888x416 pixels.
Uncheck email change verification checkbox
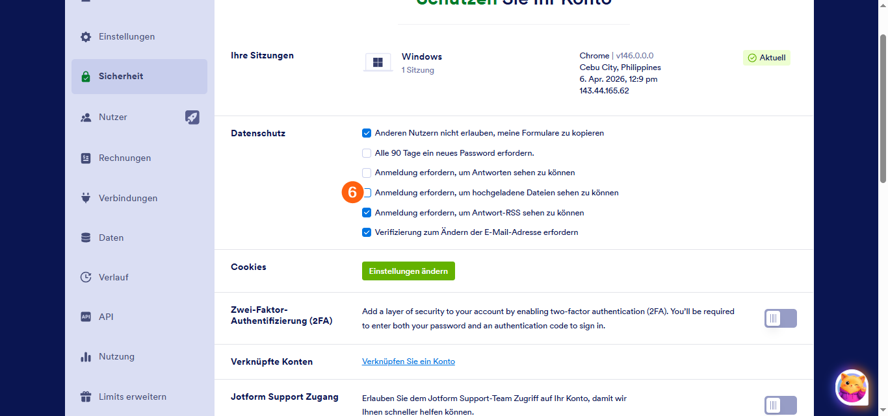click(x=367, y=232)
